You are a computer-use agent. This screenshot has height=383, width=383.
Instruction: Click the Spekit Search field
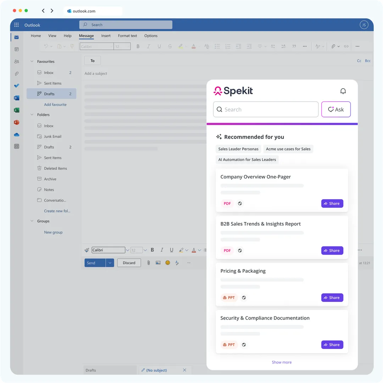[x=266, y=110]
